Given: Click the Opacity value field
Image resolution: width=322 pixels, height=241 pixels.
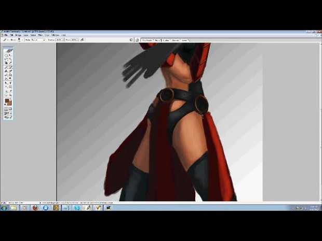Looking at the screenshot, I should tap(59, 39).
